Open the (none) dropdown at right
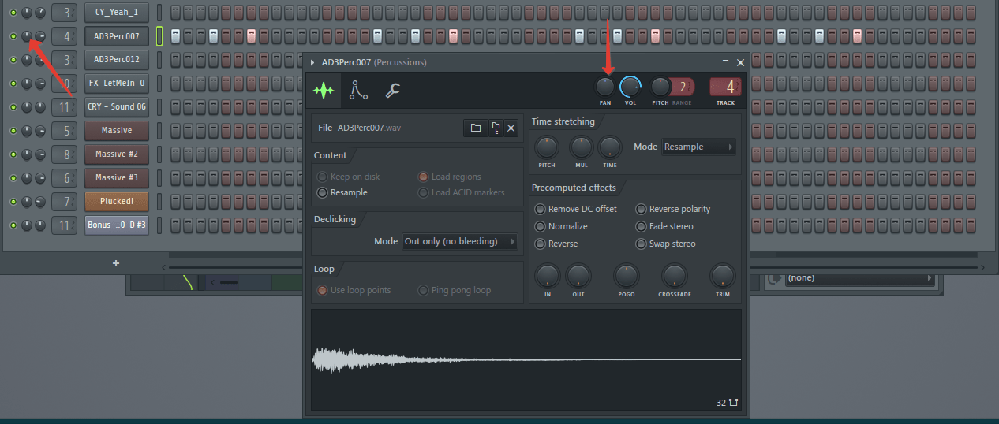 tap(859, 278)
